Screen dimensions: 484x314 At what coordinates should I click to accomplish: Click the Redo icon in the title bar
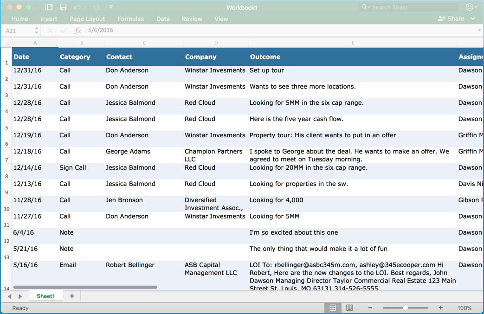point(96,7)
